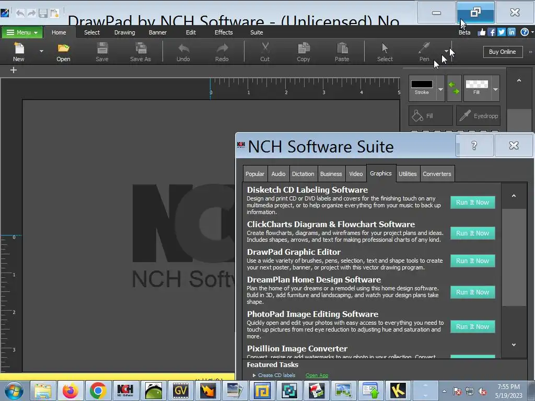
Task: Expand the toolbar overflow chevron
Action: pyautogui.click(x=530, y=52)
